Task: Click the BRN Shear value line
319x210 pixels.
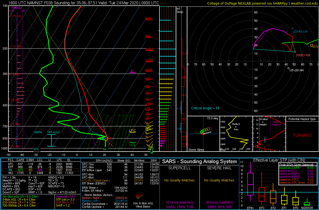Action: (105, 188)
